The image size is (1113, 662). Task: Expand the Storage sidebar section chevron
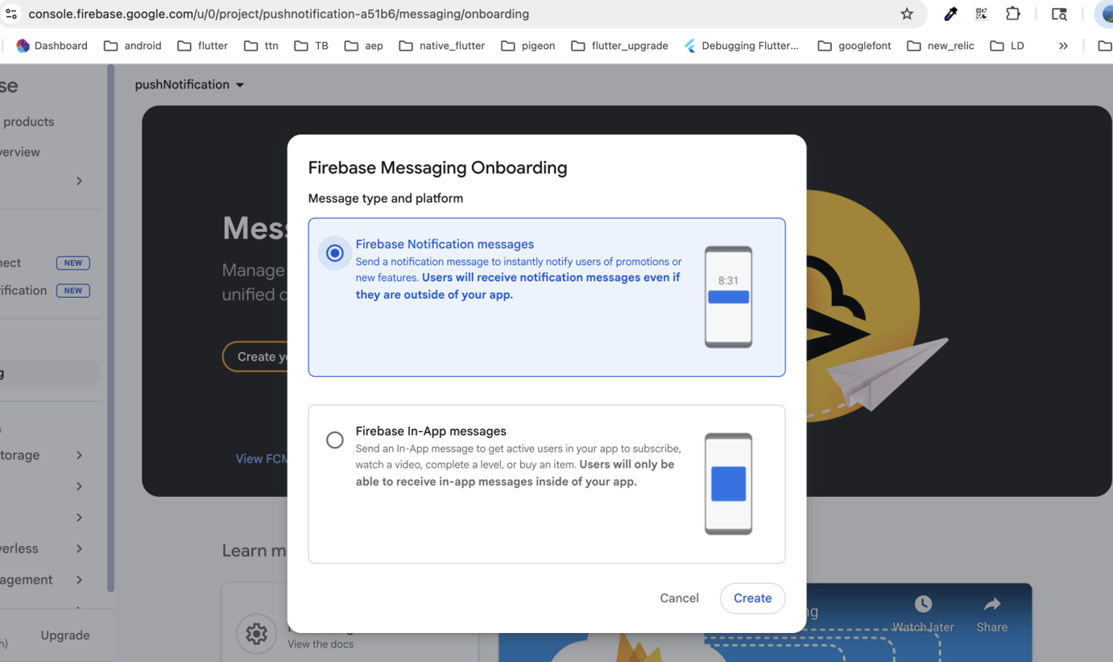coord(79,455)
